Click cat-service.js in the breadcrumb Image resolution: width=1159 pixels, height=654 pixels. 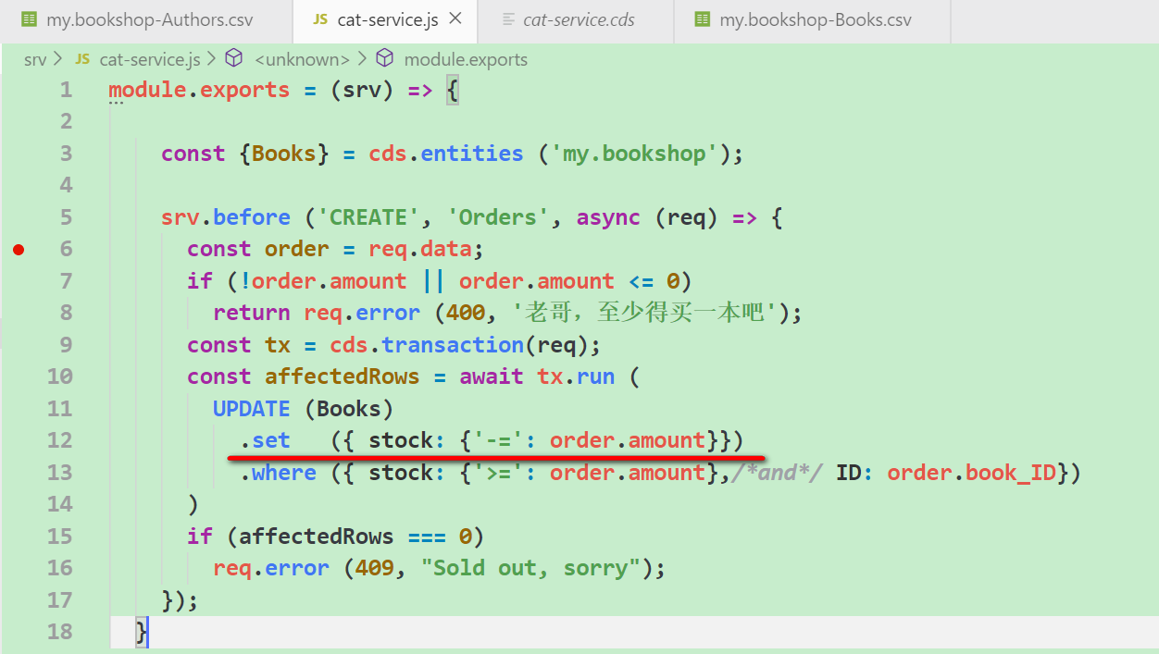point(150,59)
